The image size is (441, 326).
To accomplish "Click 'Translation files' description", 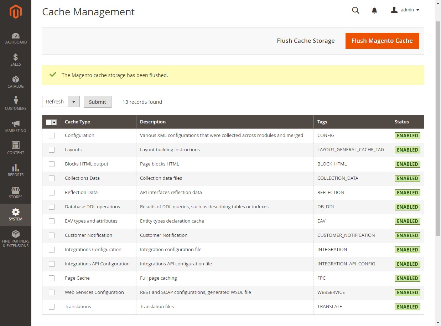I will 157,307.
